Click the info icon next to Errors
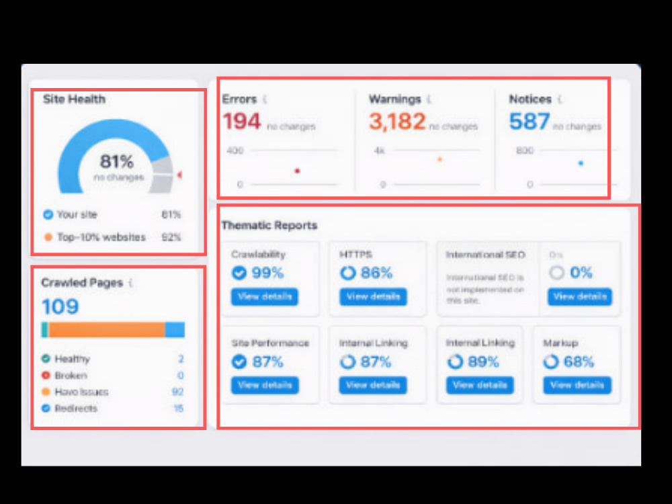Viewport: 672px width, 504px height. tap(264, 99)
